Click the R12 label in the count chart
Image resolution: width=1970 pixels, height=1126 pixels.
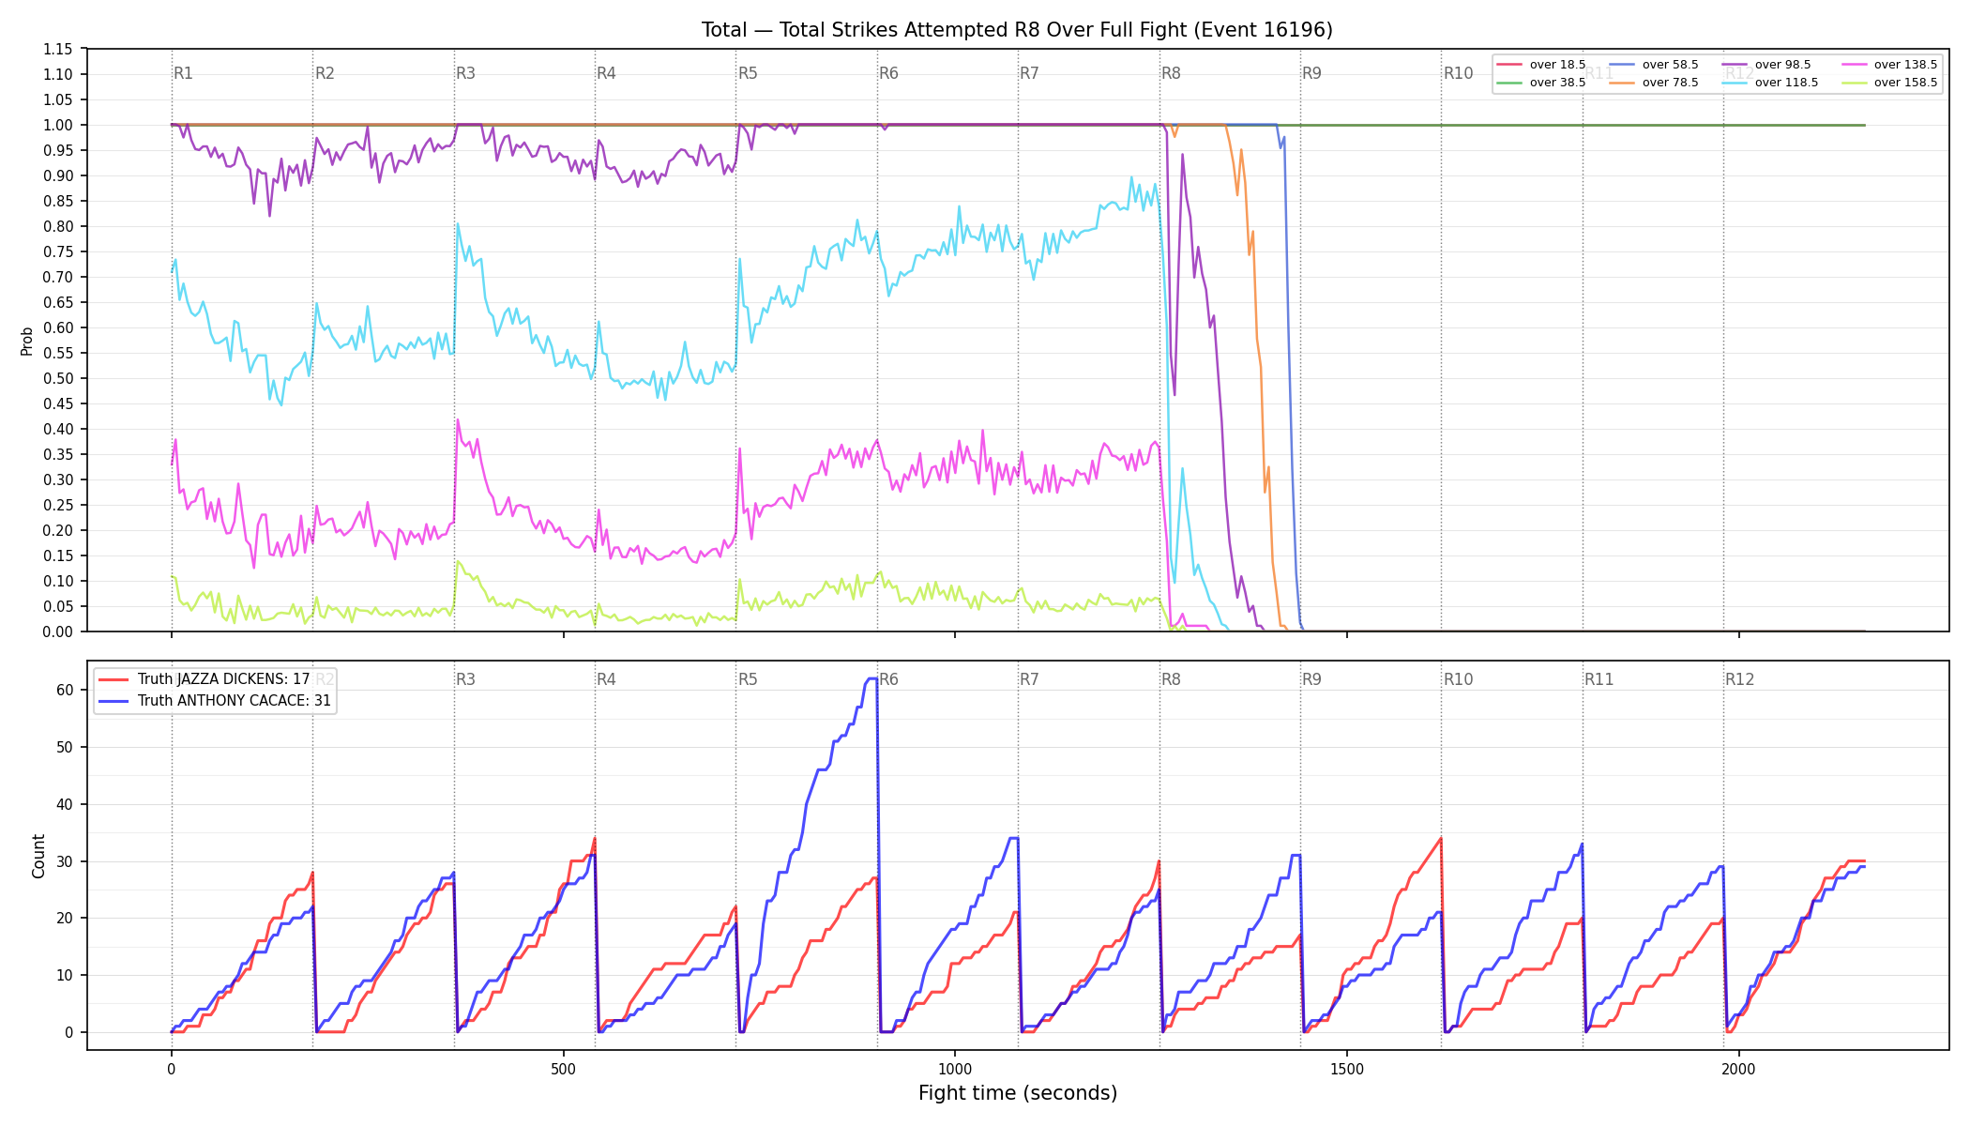1740,679
